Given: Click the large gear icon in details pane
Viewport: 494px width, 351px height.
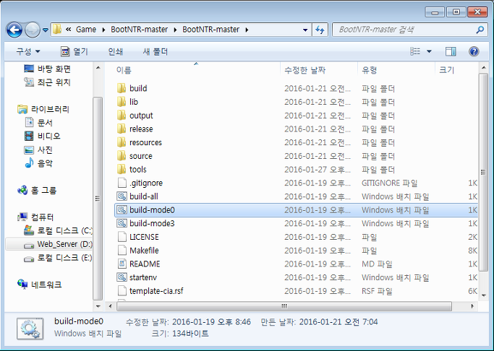Looking at the screenshot, I should (x=30, y=329).
